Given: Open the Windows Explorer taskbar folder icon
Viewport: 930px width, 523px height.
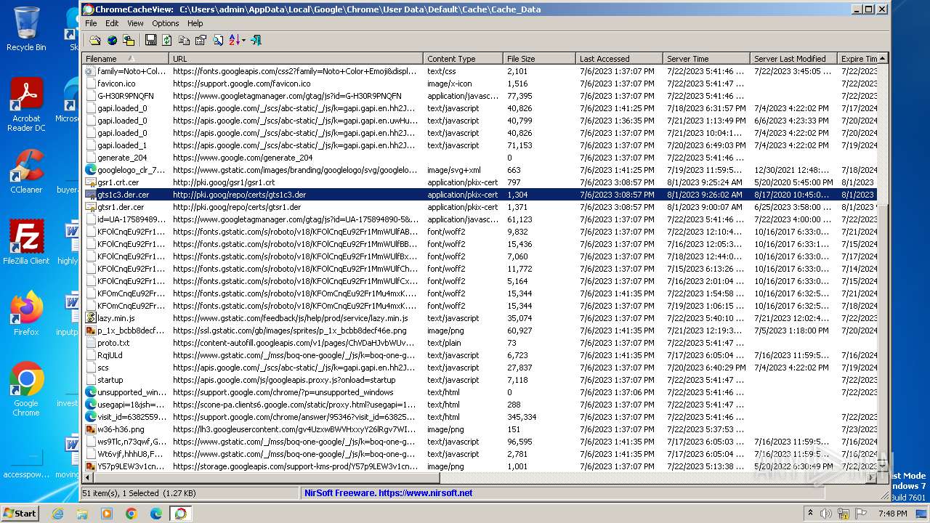Looking at the screenshot, I should pos(82,514).
